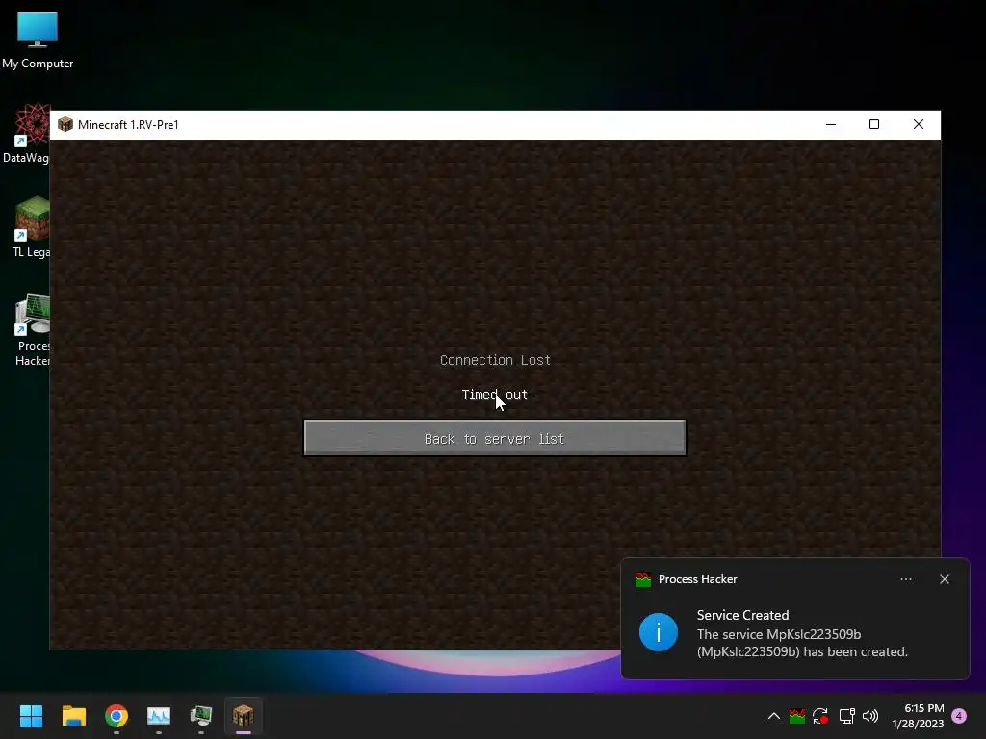Viewport: 986px width, 739px height.
Task: Close the Minecraft window
Action: [x=919, y=124]
